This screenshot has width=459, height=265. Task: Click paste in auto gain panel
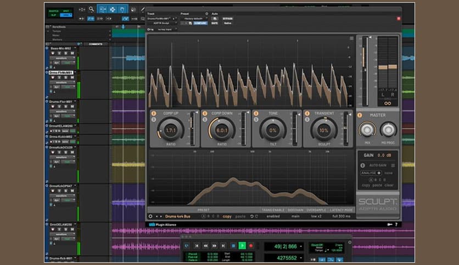(377, 185)
